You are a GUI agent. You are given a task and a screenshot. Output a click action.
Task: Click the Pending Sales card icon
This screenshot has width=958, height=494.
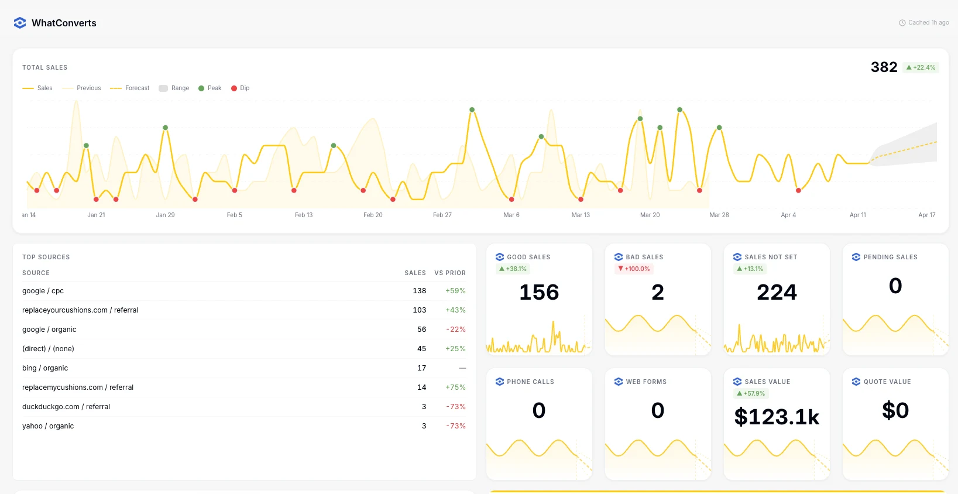[856, 257]
